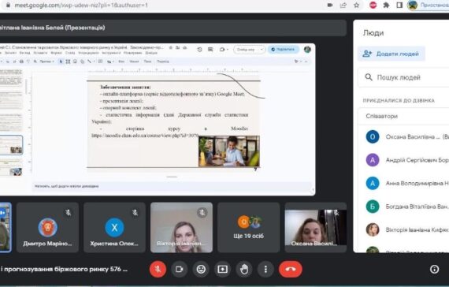The image size is (449, 287).
Task: Open the emoji reactions button
Action: pos(201,269)
